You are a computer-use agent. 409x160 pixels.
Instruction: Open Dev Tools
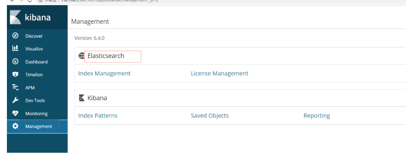(x=35, y=101)
